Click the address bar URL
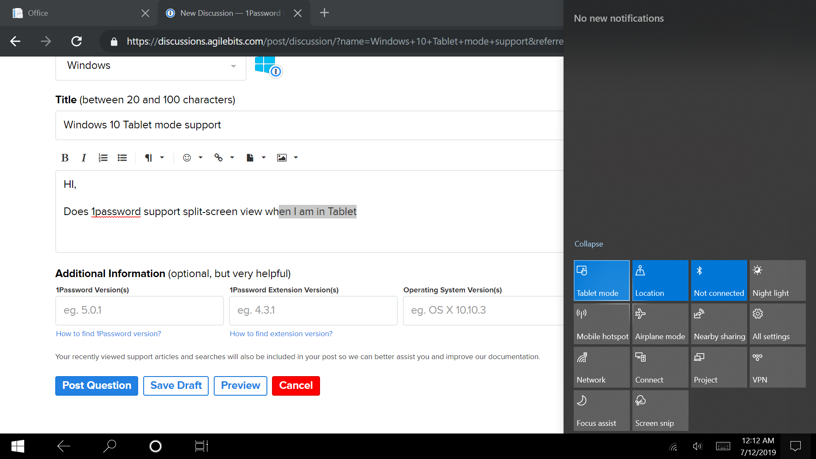Image resolution: width=816 pixels, height=459 pixels. (345, 41)
